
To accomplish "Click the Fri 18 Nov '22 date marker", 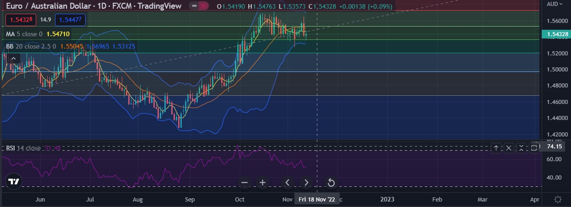I will 317,200.
